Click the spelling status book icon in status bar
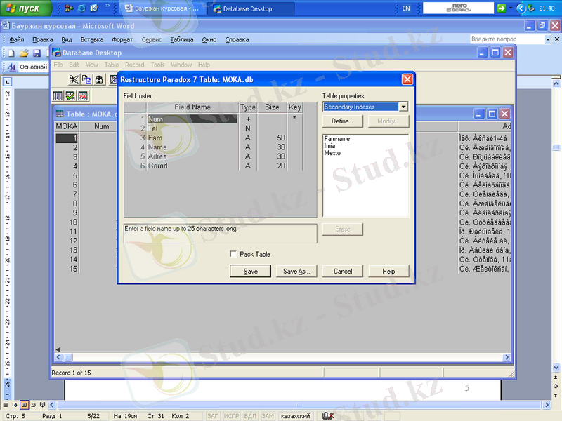The height and width of the screenshot is (421, 562). coord(327,415)
